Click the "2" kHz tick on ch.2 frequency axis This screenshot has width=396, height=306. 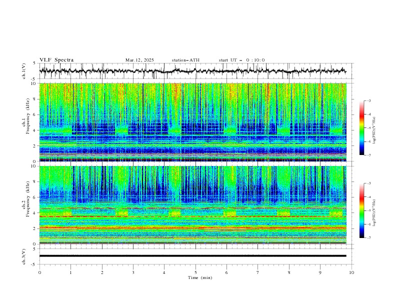[x=35, y=228]
